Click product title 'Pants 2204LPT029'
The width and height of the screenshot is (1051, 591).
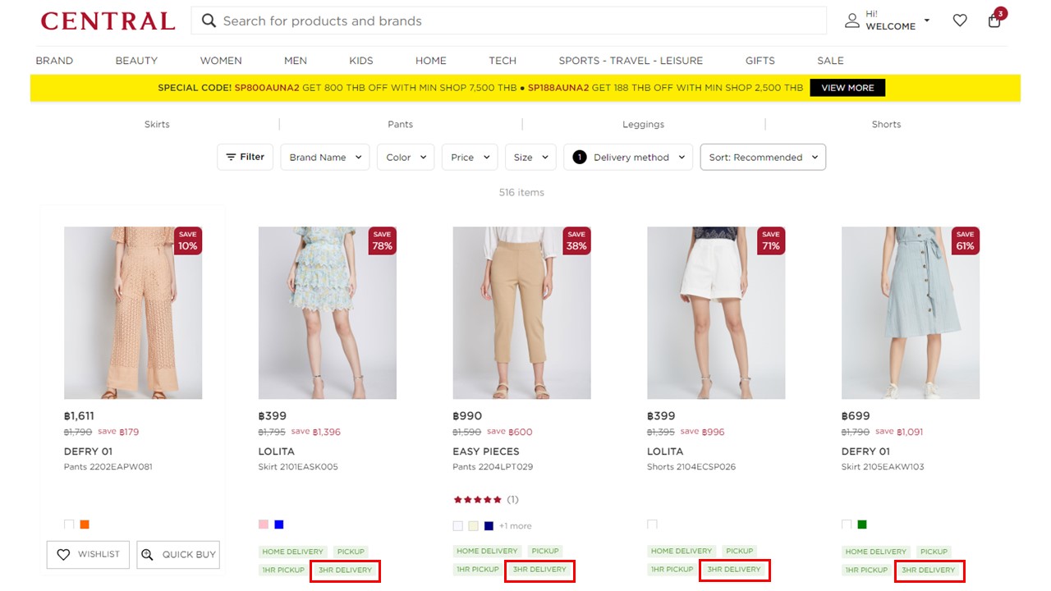click(493, 467)
